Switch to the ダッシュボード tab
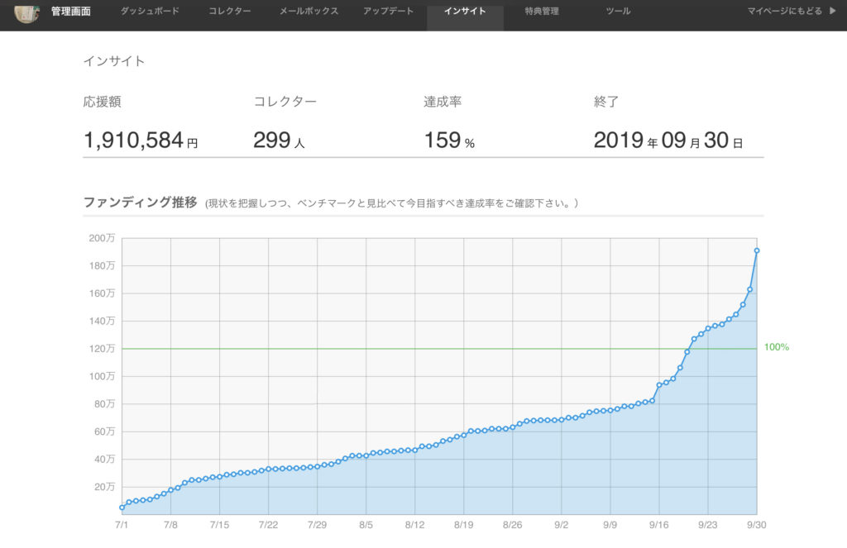Image resolution: width=847 pixels, height=548 pixels. [x=148, y=12]
